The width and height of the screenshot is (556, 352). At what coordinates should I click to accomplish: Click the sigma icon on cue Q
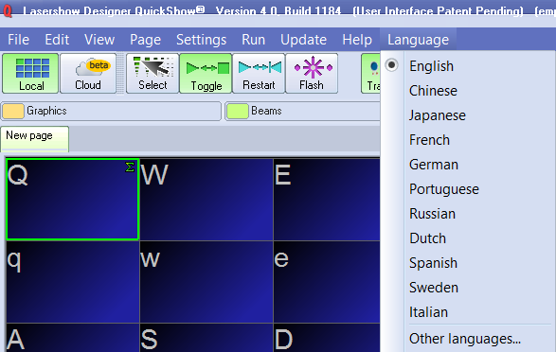[130, 167]
